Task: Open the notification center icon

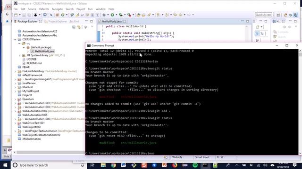Action: pos(294,165)
